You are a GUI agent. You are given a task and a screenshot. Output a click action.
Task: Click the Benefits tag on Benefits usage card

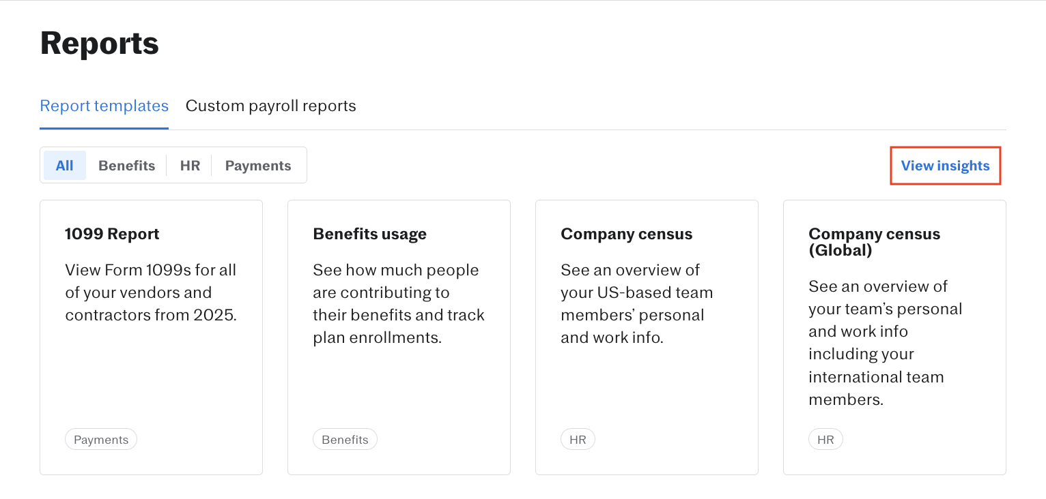pos(345,440)
